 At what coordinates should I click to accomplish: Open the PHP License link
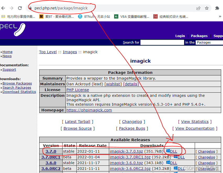point(78,90)
